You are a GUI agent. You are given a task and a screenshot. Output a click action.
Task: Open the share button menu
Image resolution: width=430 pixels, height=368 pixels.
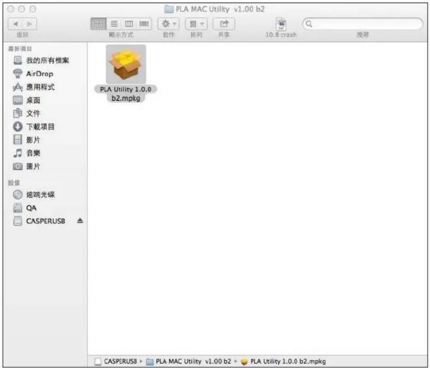[x=224, y=24]
